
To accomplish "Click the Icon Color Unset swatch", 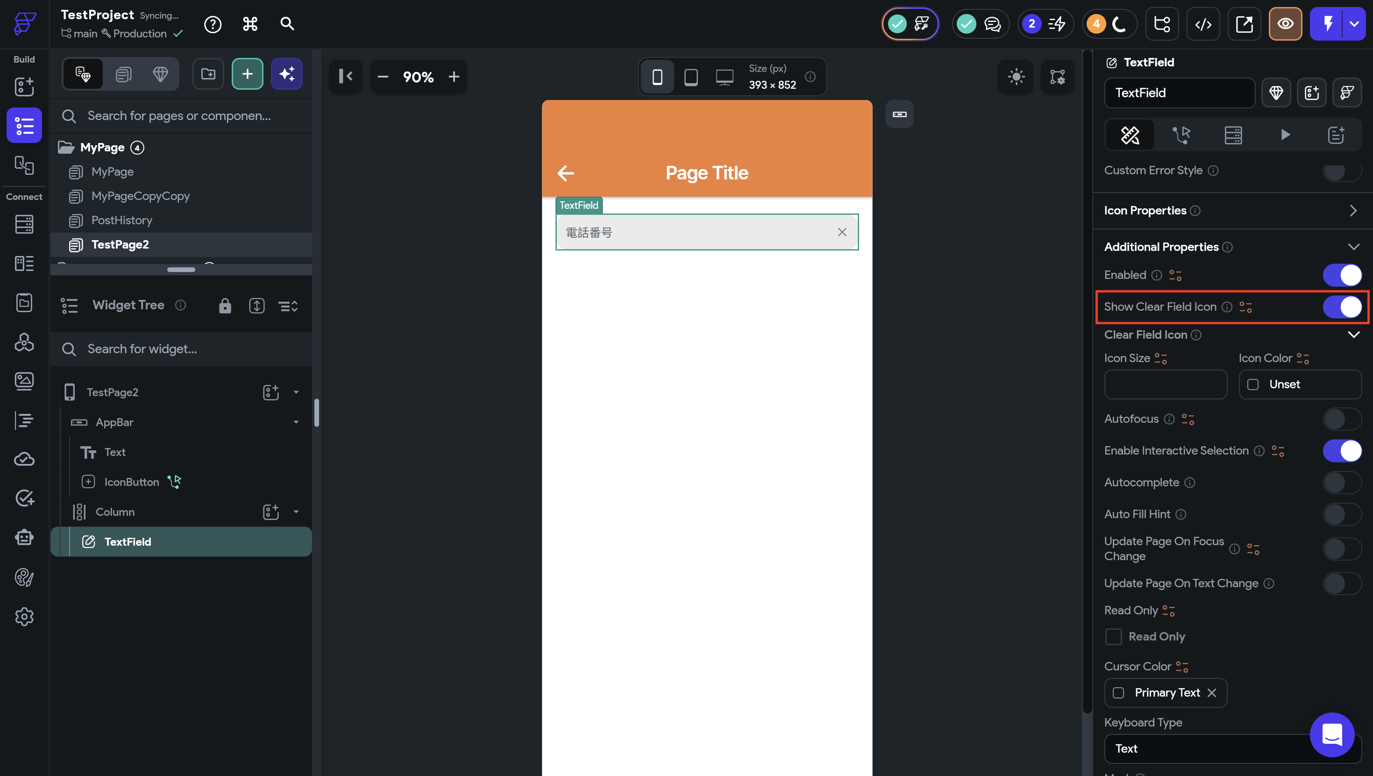I will pos(1253,385).
